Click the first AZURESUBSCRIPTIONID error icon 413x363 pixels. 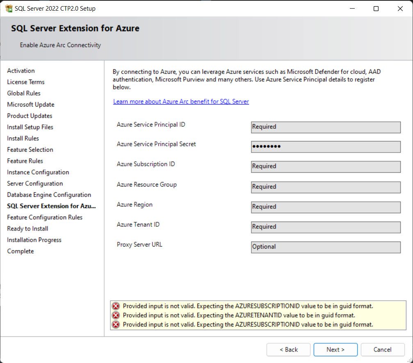pos(116,306)
